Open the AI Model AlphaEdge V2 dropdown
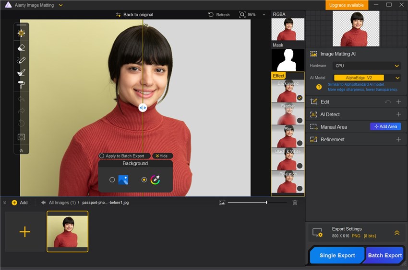Image resolution: width=408 pixels, height=270 pixels. pyautogui.click(x=366, y=78)
